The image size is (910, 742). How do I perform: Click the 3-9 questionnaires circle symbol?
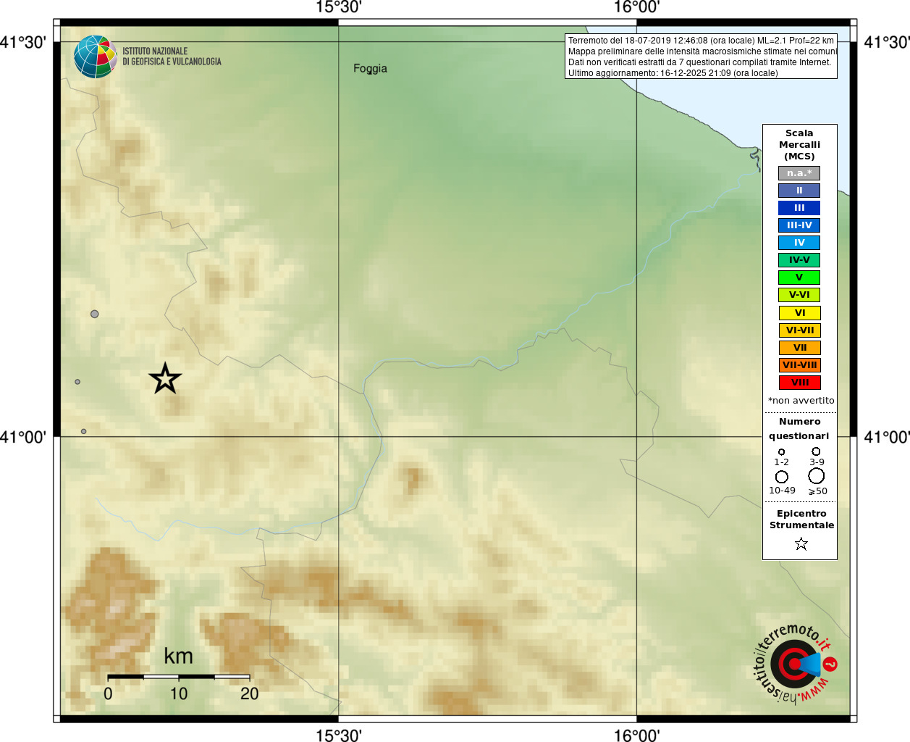pyautogui.click(x=816, y=451)
